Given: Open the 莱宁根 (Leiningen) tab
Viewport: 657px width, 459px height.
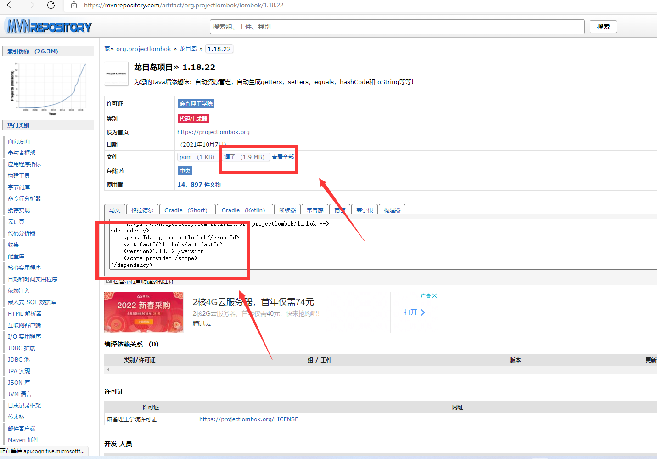Looking at the screenshot, I should pos(365,210).
